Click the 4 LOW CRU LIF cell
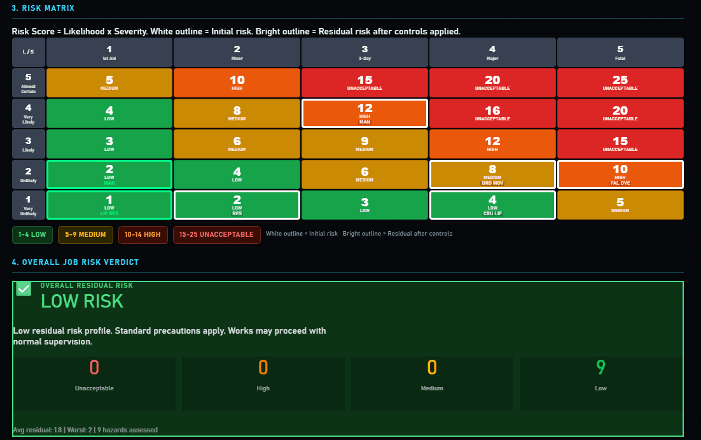Image resolution: width=701 pixels, height=440 pixels. pyautogui.click(x=492, y=204)
